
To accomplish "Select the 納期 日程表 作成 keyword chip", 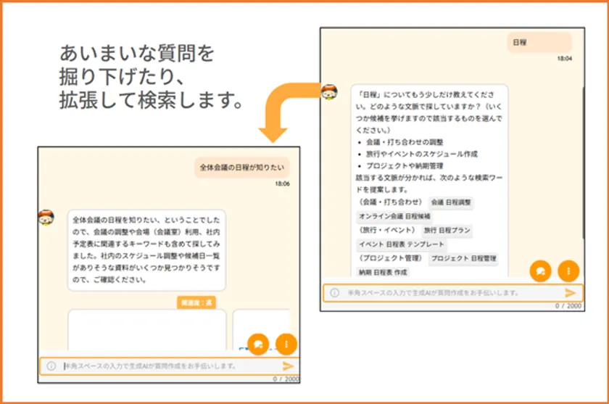I will click(x=383, y=272).
